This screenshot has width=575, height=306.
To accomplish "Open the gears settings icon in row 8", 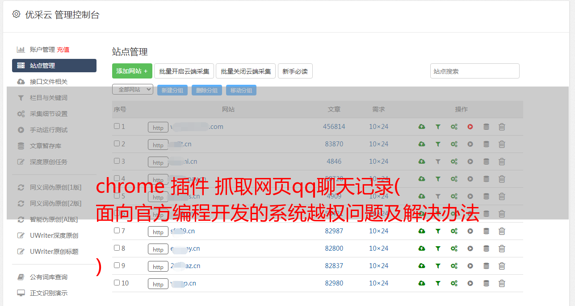I will point(454,248).
